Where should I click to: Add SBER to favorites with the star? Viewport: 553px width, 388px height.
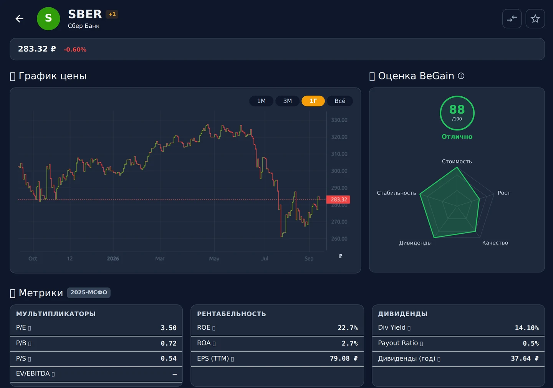tap(535, 18)
